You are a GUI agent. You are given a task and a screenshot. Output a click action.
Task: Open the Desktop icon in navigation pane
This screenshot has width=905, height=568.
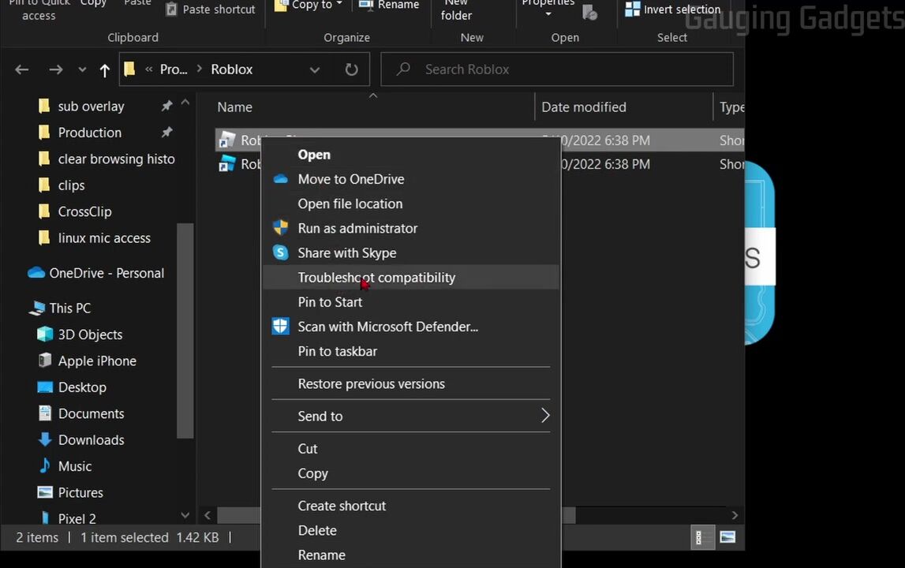44,387
